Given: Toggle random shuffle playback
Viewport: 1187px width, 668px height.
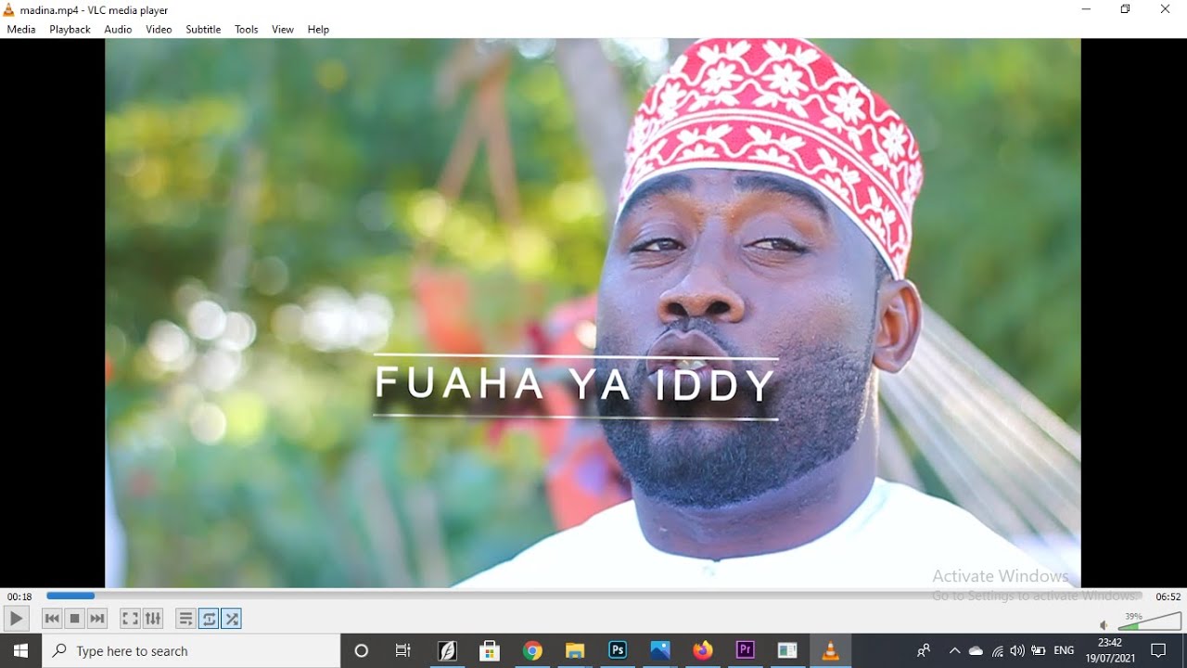Looking at the screenshot, I should tap(232, 619).
